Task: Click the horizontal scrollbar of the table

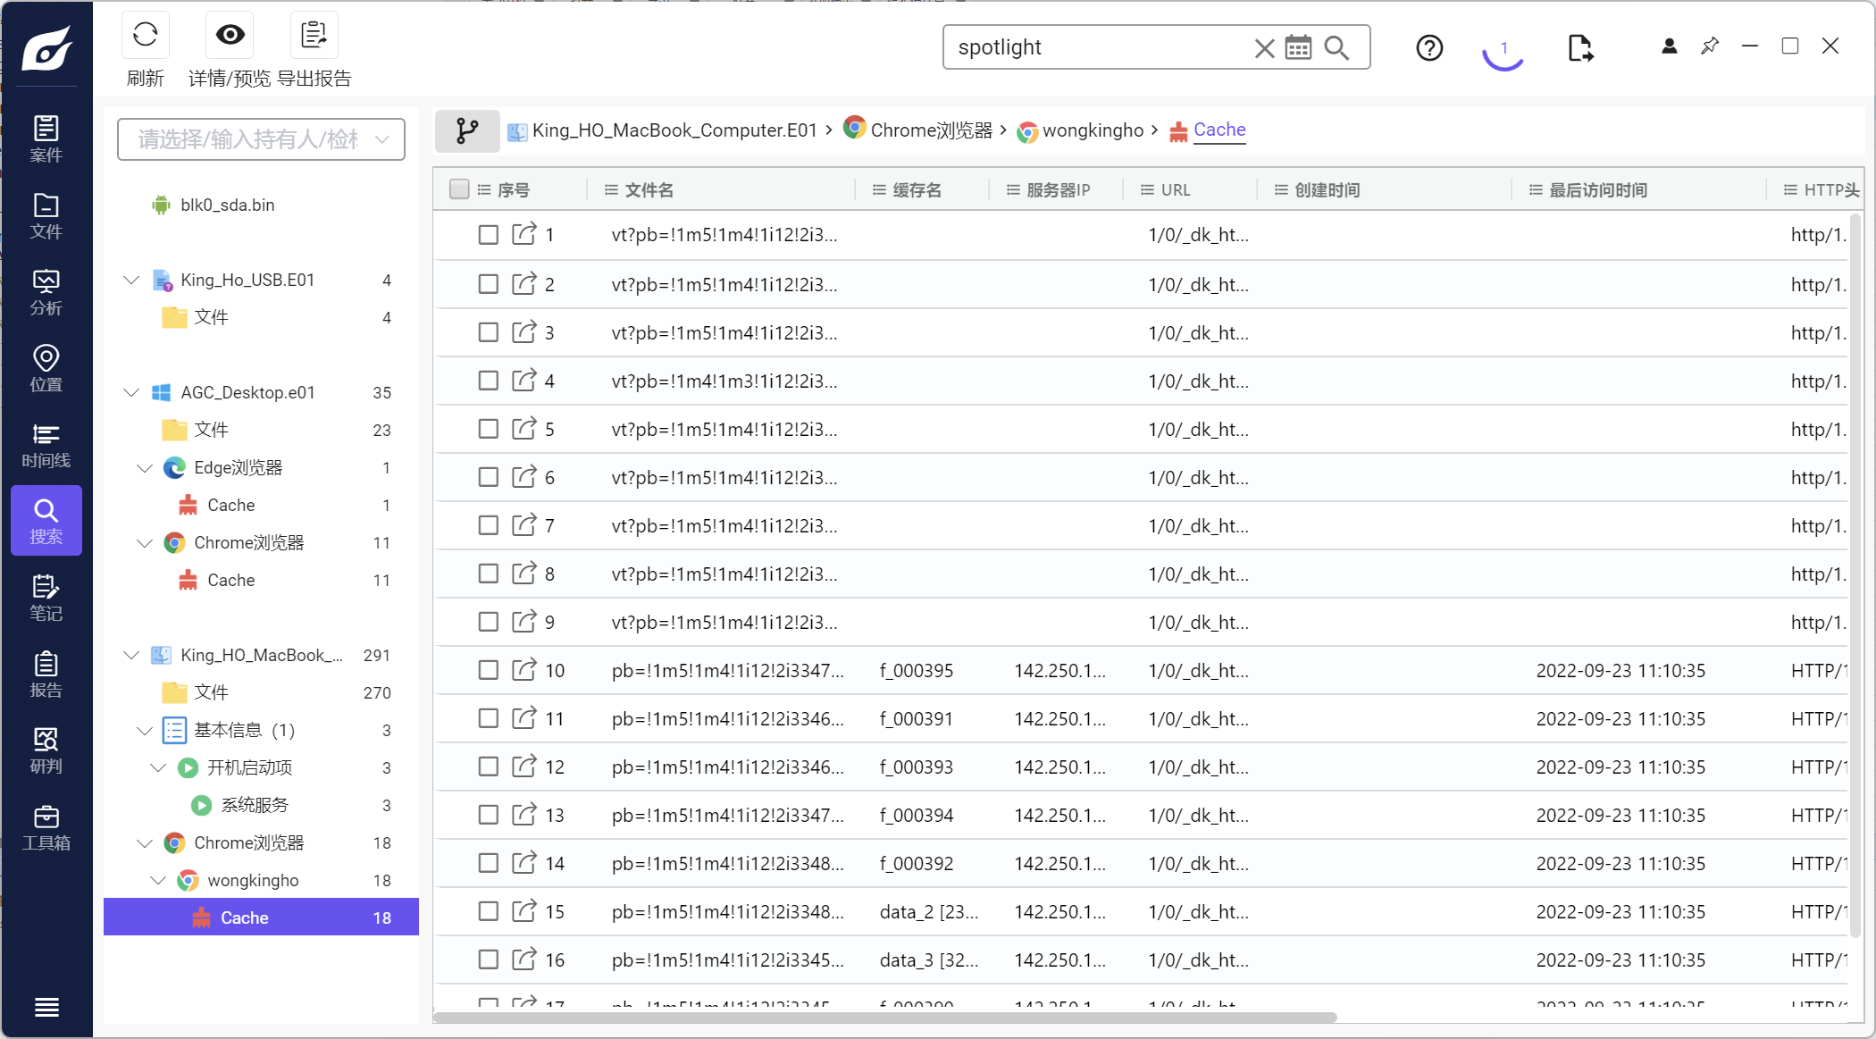Action: click(x=884, y=1018)
